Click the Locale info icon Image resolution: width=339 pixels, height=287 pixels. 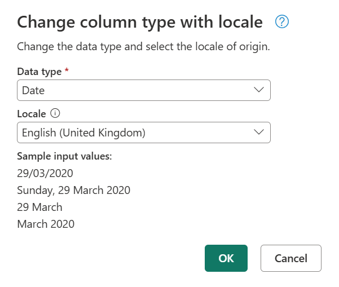[x=55, y=113]
